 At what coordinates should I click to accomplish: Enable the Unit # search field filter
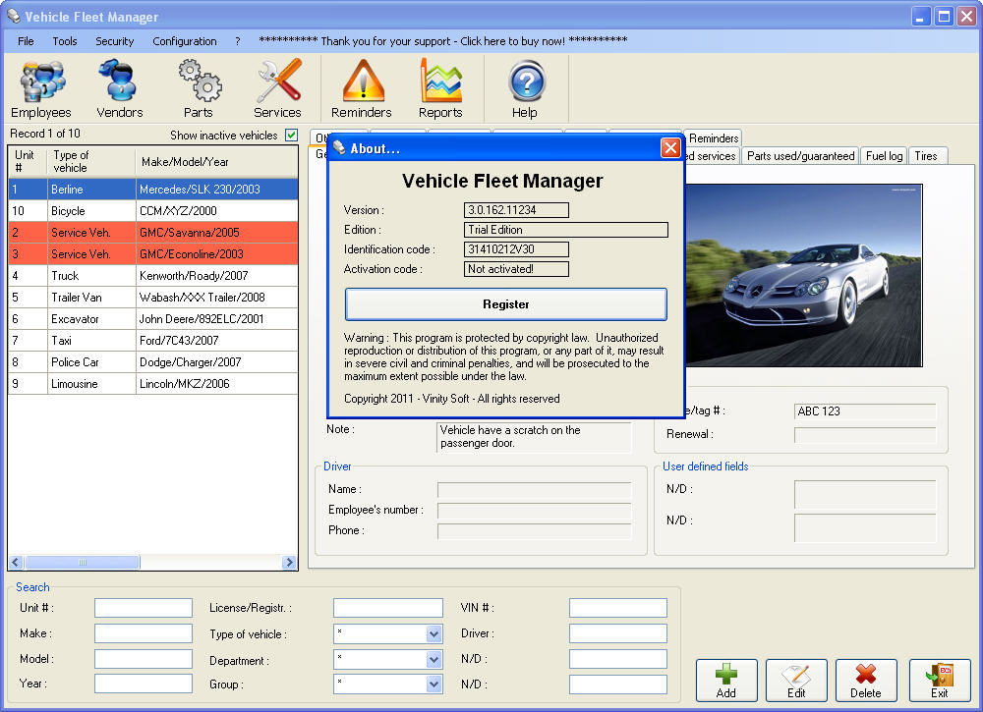(144, 607)
